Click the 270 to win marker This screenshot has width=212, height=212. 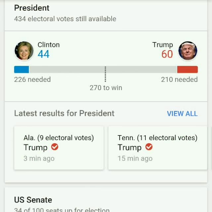106,88
